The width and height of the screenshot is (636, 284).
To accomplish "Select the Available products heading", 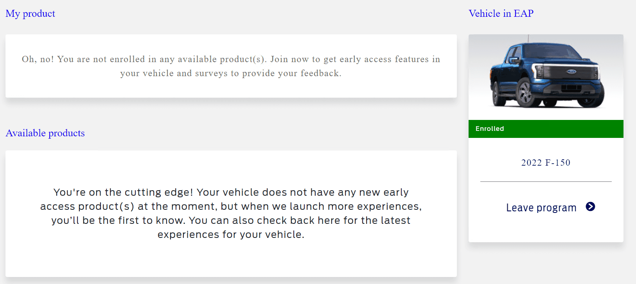I will 45,133.
